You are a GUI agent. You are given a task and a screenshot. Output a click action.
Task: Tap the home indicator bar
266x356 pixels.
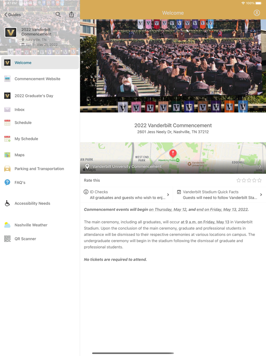[x=133, y=353]
